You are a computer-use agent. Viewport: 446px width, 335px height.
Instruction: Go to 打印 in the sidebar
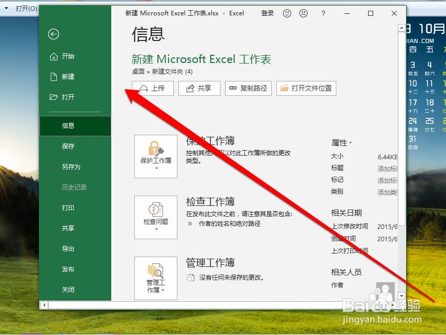(75, 207)
